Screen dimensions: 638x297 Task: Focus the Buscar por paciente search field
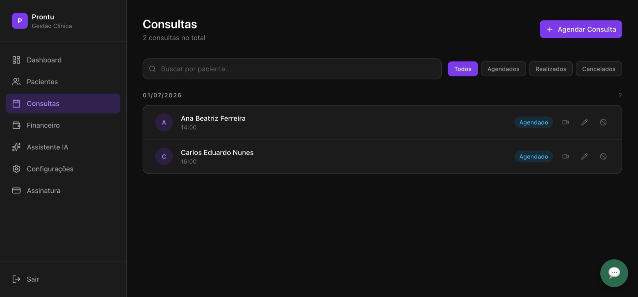click(x=292, y=69)
